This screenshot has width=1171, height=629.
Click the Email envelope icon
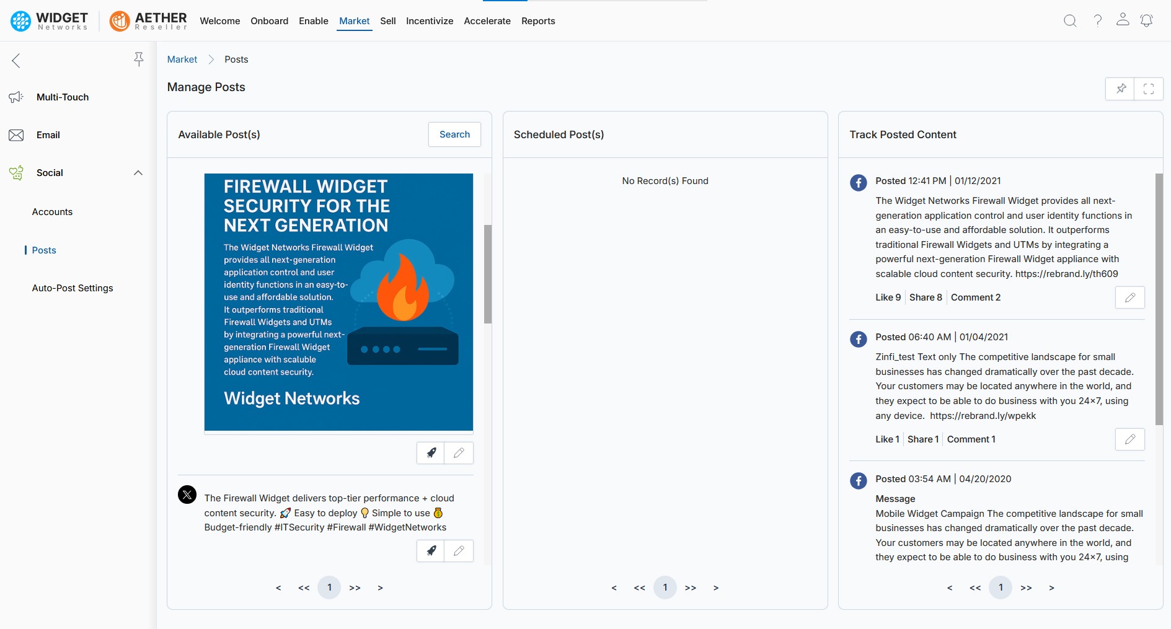click(16, 135)
